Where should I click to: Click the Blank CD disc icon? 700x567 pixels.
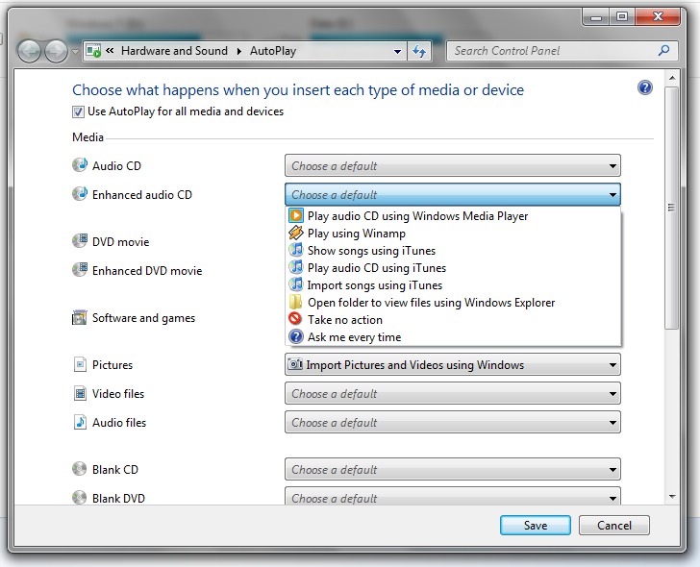coord(80,469)
